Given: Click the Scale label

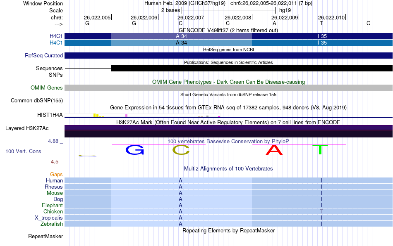Looking at the screenshot, I should point(56,10).
